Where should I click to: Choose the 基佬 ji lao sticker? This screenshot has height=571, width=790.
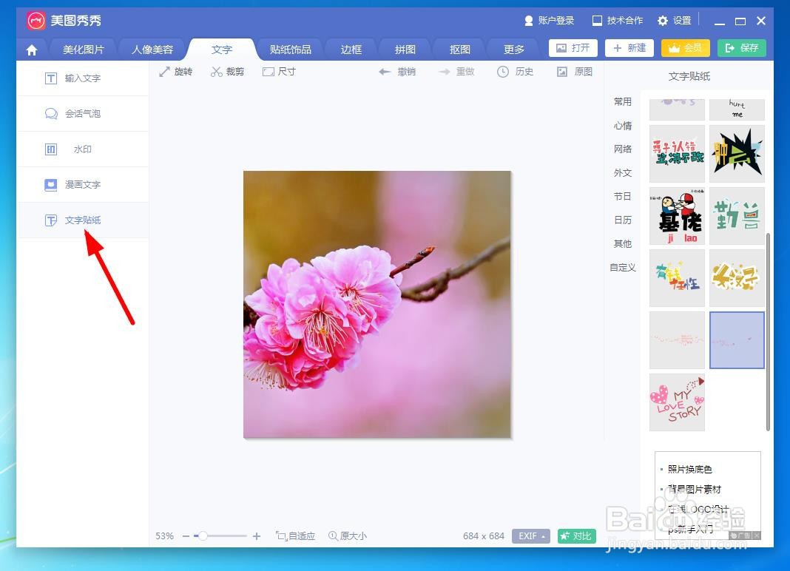tap(677, 216)
